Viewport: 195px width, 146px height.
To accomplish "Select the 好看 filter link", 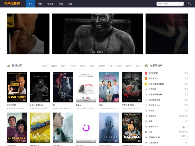I will 110,66.
